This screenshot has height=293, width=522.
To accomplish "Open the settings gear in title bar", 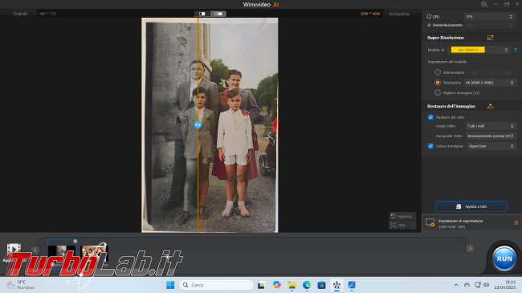I will point(484,4).
